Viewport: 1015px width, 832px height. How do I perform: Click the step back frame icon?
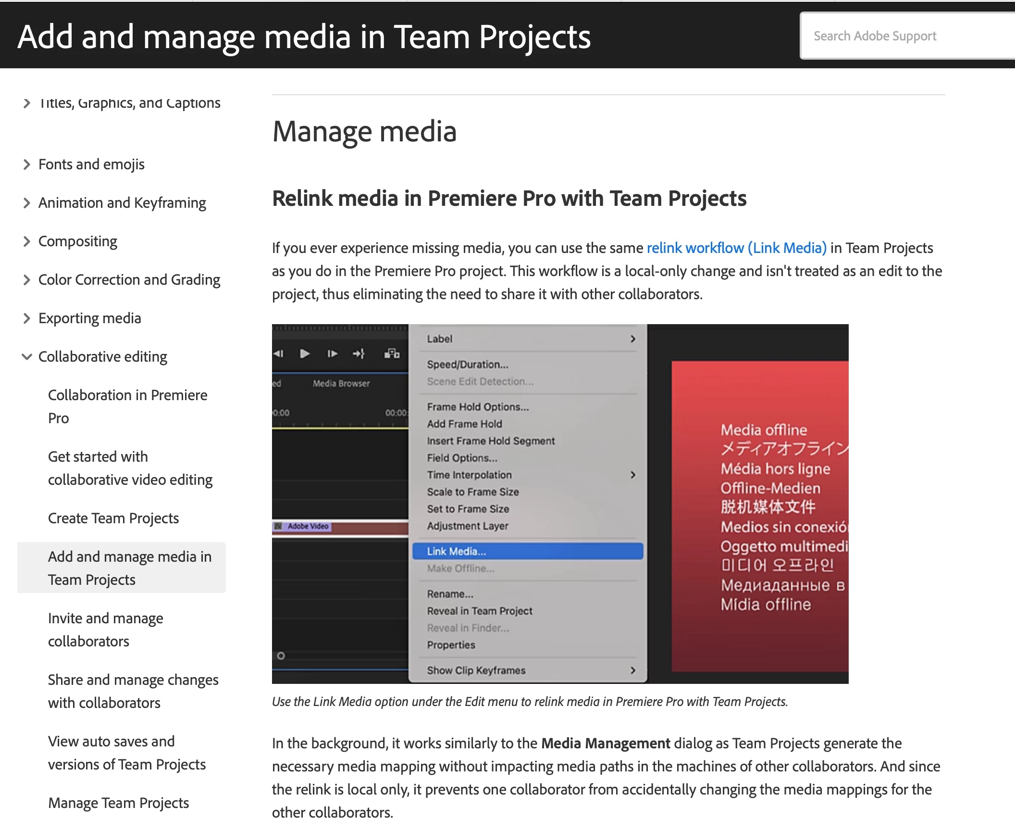tap(279, 354)
